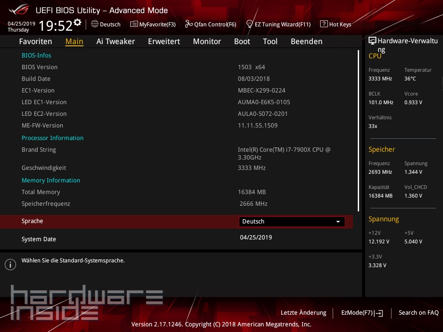Click the Build Date value 08/03/2018
Viewport: 443px width, 332px height.
[x=254, y=79]
